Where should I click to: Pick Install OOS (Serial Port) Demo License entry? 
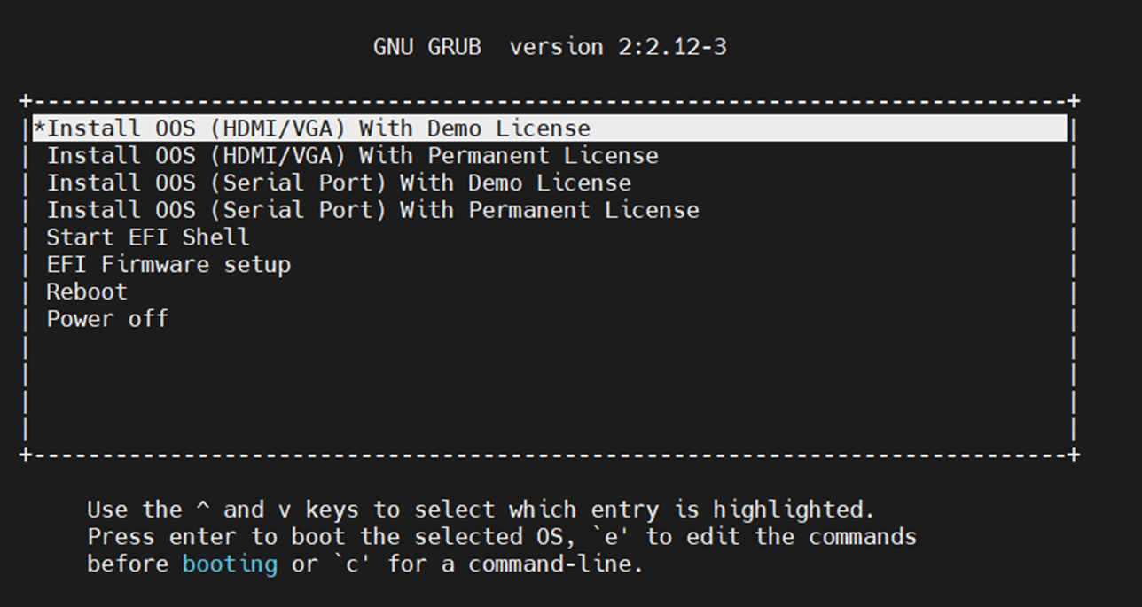[x=339, y=183]
